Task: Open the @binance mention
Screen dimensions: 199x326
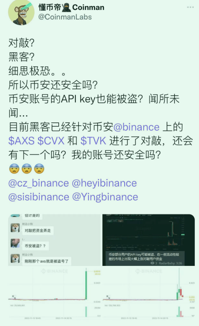Action: (136, 127)
